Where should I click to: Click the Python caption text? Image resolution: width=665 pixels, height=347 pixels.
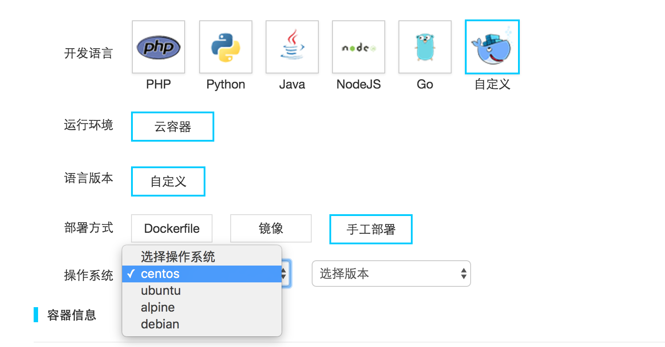tap(226, 85)
